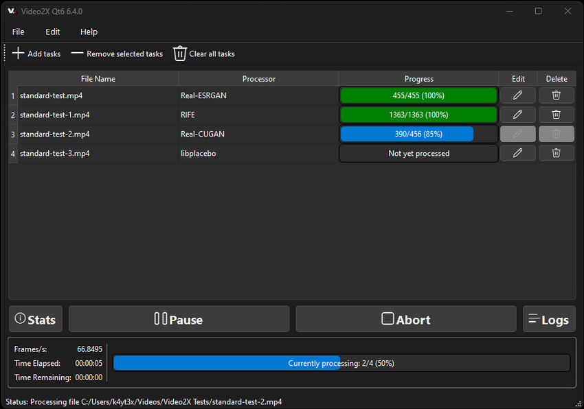This screenshot has height=409, width=584.
Task: Click the libplacebo processor cell
Action: (x=258, y=154)
